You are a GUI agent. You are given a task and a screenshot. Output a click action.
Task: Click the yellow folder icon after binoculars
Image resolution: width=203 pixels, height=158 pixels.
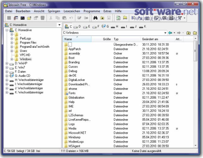pyautogui.click(x=102, y=18)
